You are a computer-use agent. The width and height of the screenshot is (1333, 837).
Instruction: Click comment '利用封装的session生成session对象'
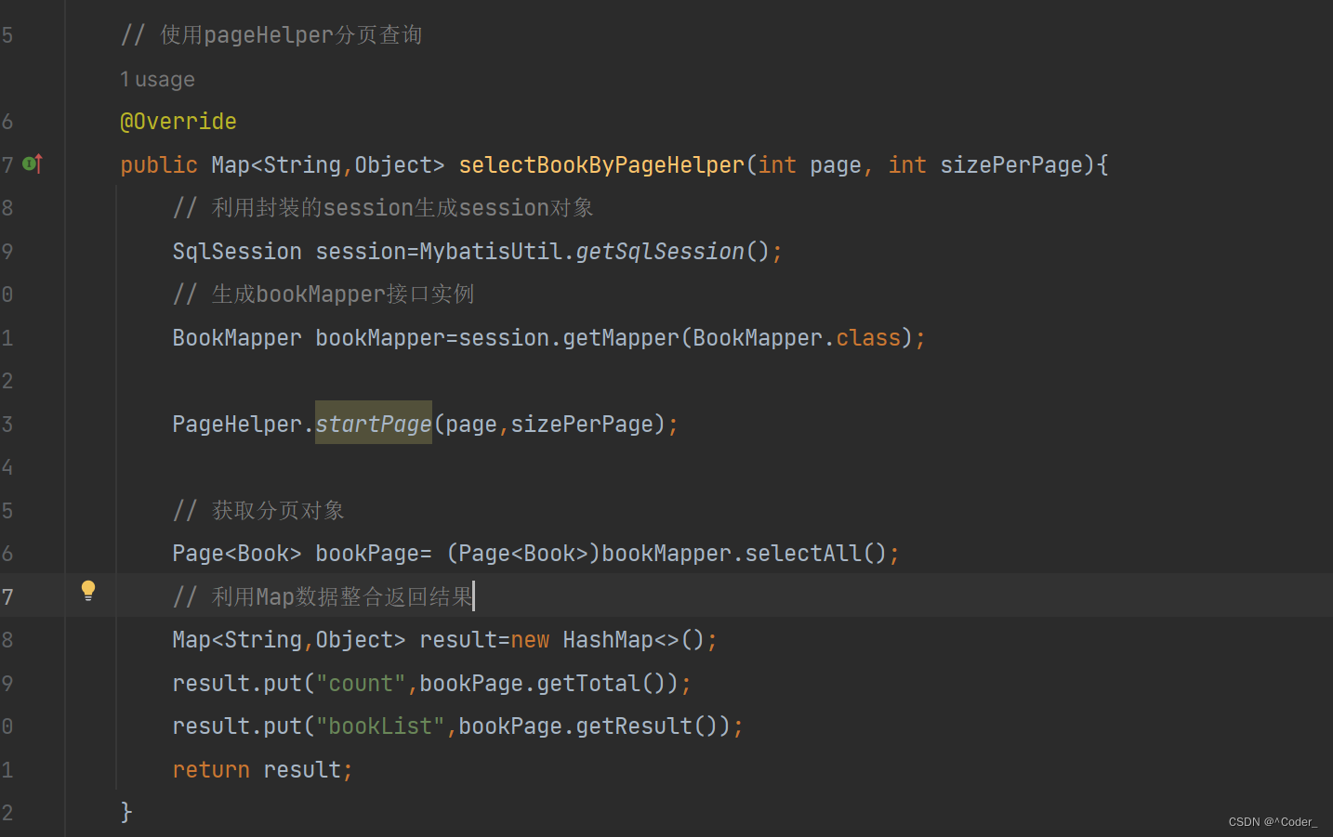click(403, 207)
